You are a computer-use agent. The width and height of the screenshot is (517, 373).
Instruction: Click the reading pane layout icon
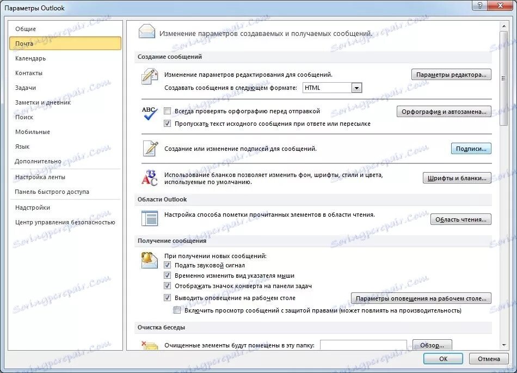149,219
